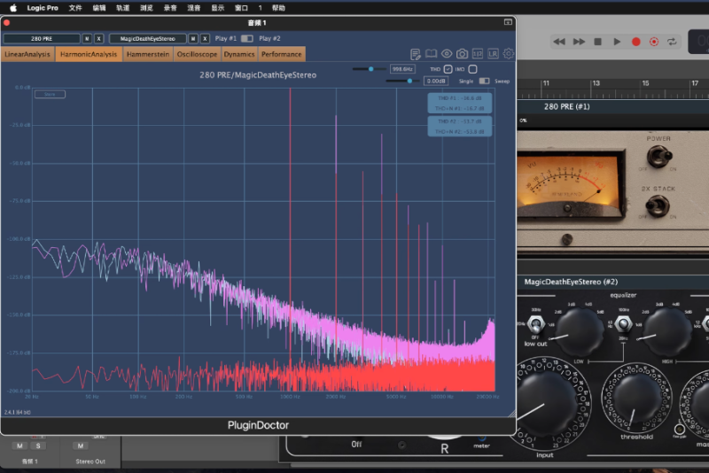Click the round knob below the 280 PRE meter

point(566,239)
